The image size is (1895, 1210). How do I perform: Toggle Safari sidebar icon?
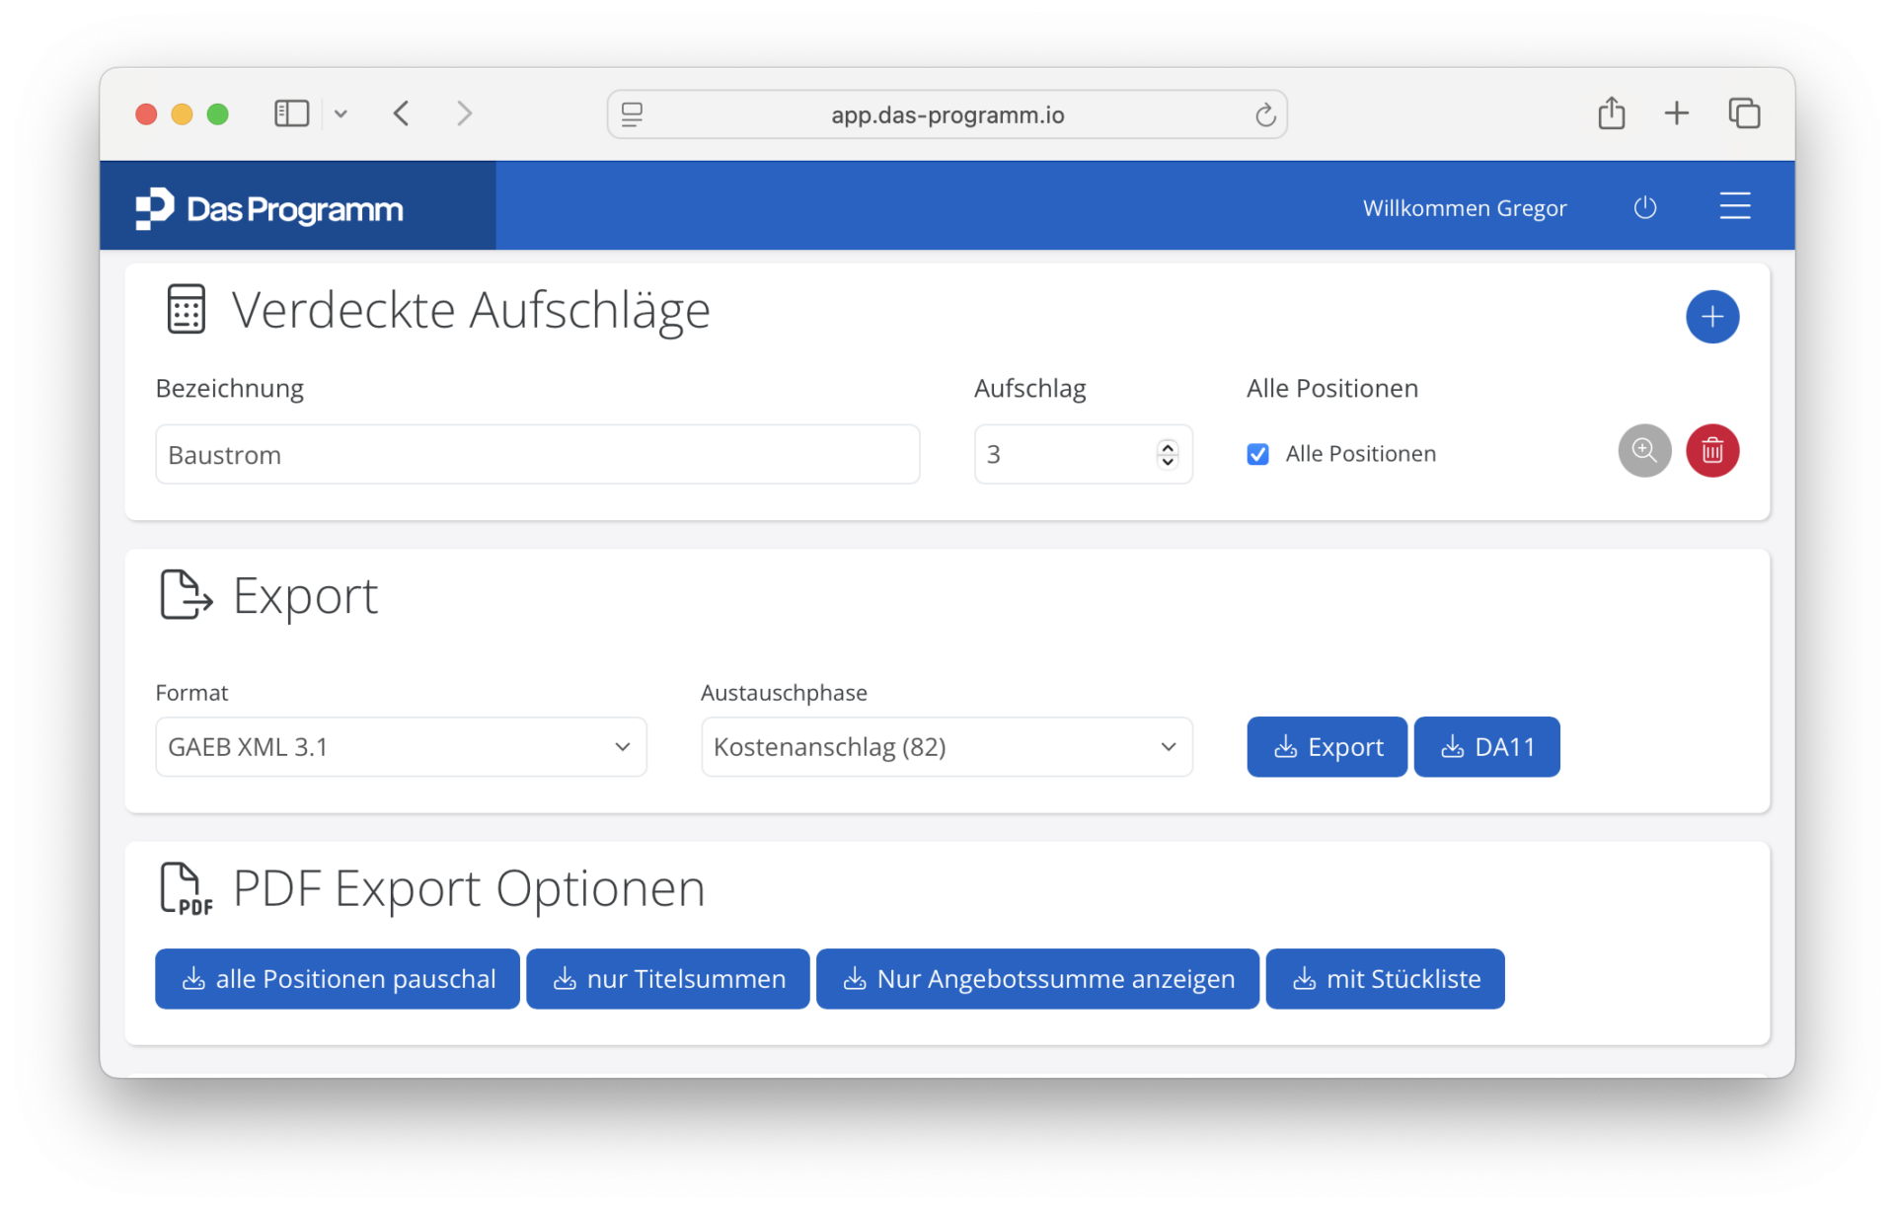[291, 113]
